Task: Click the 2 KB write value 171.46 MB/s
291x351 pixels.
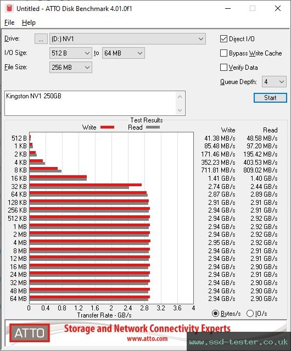Action: point(218,154)
